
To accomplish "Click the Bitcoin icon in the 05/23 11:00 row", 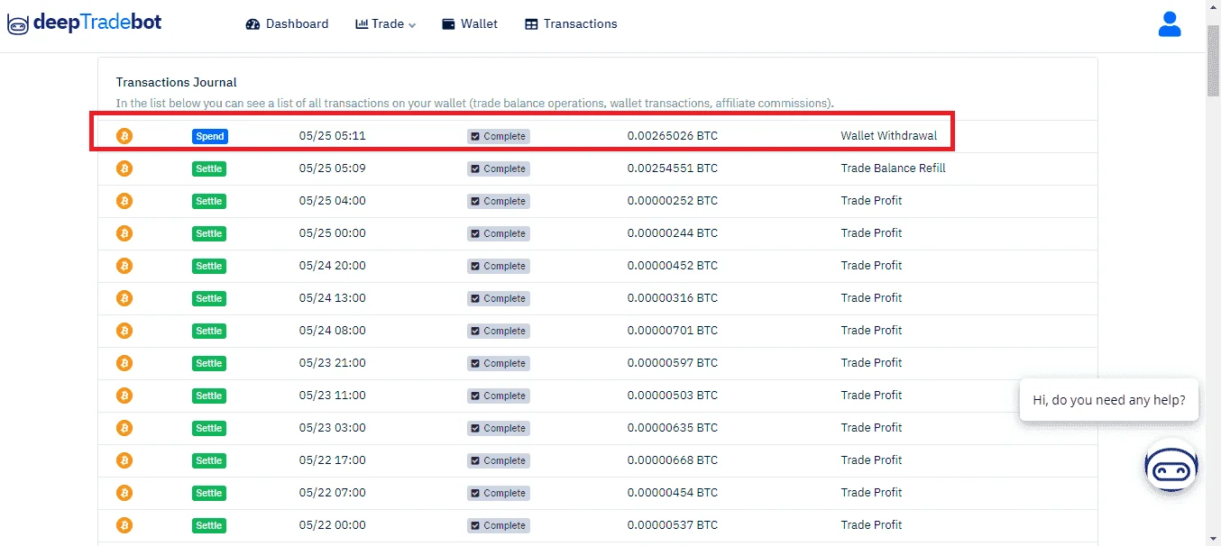I will point(124,396).
